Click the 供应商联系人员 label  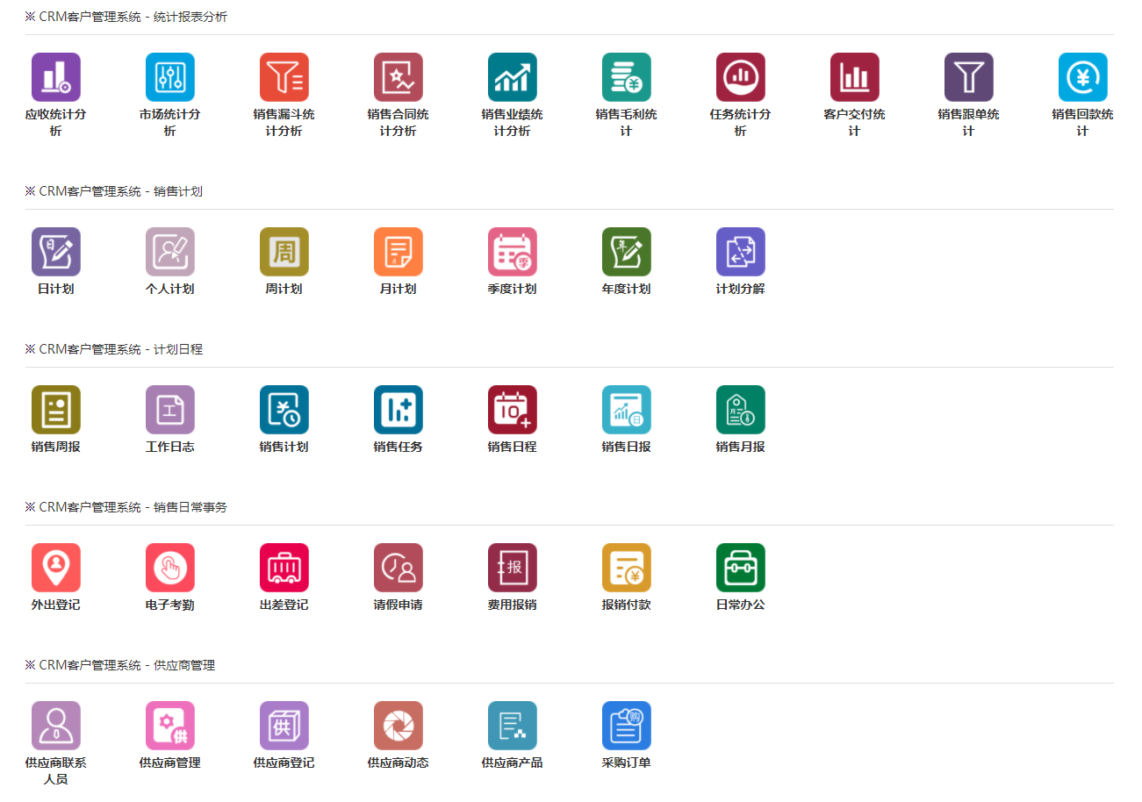pos(55,770)
